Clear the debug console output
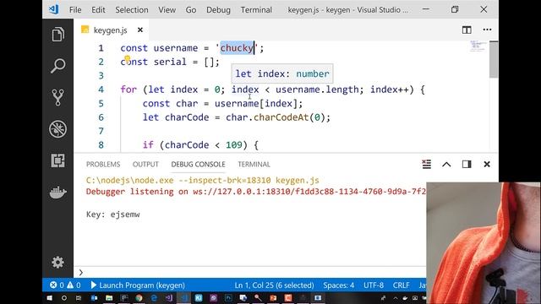The width and height of the screenshot is (541, 304). click(426, 164)
